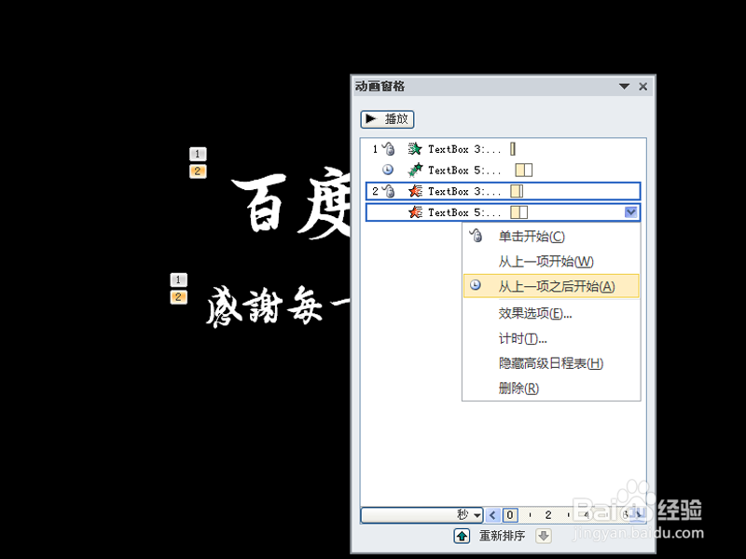Screen dimensions: 746x559
Task: Move animation up with green reorder arrow
Action: coord(462,537)
